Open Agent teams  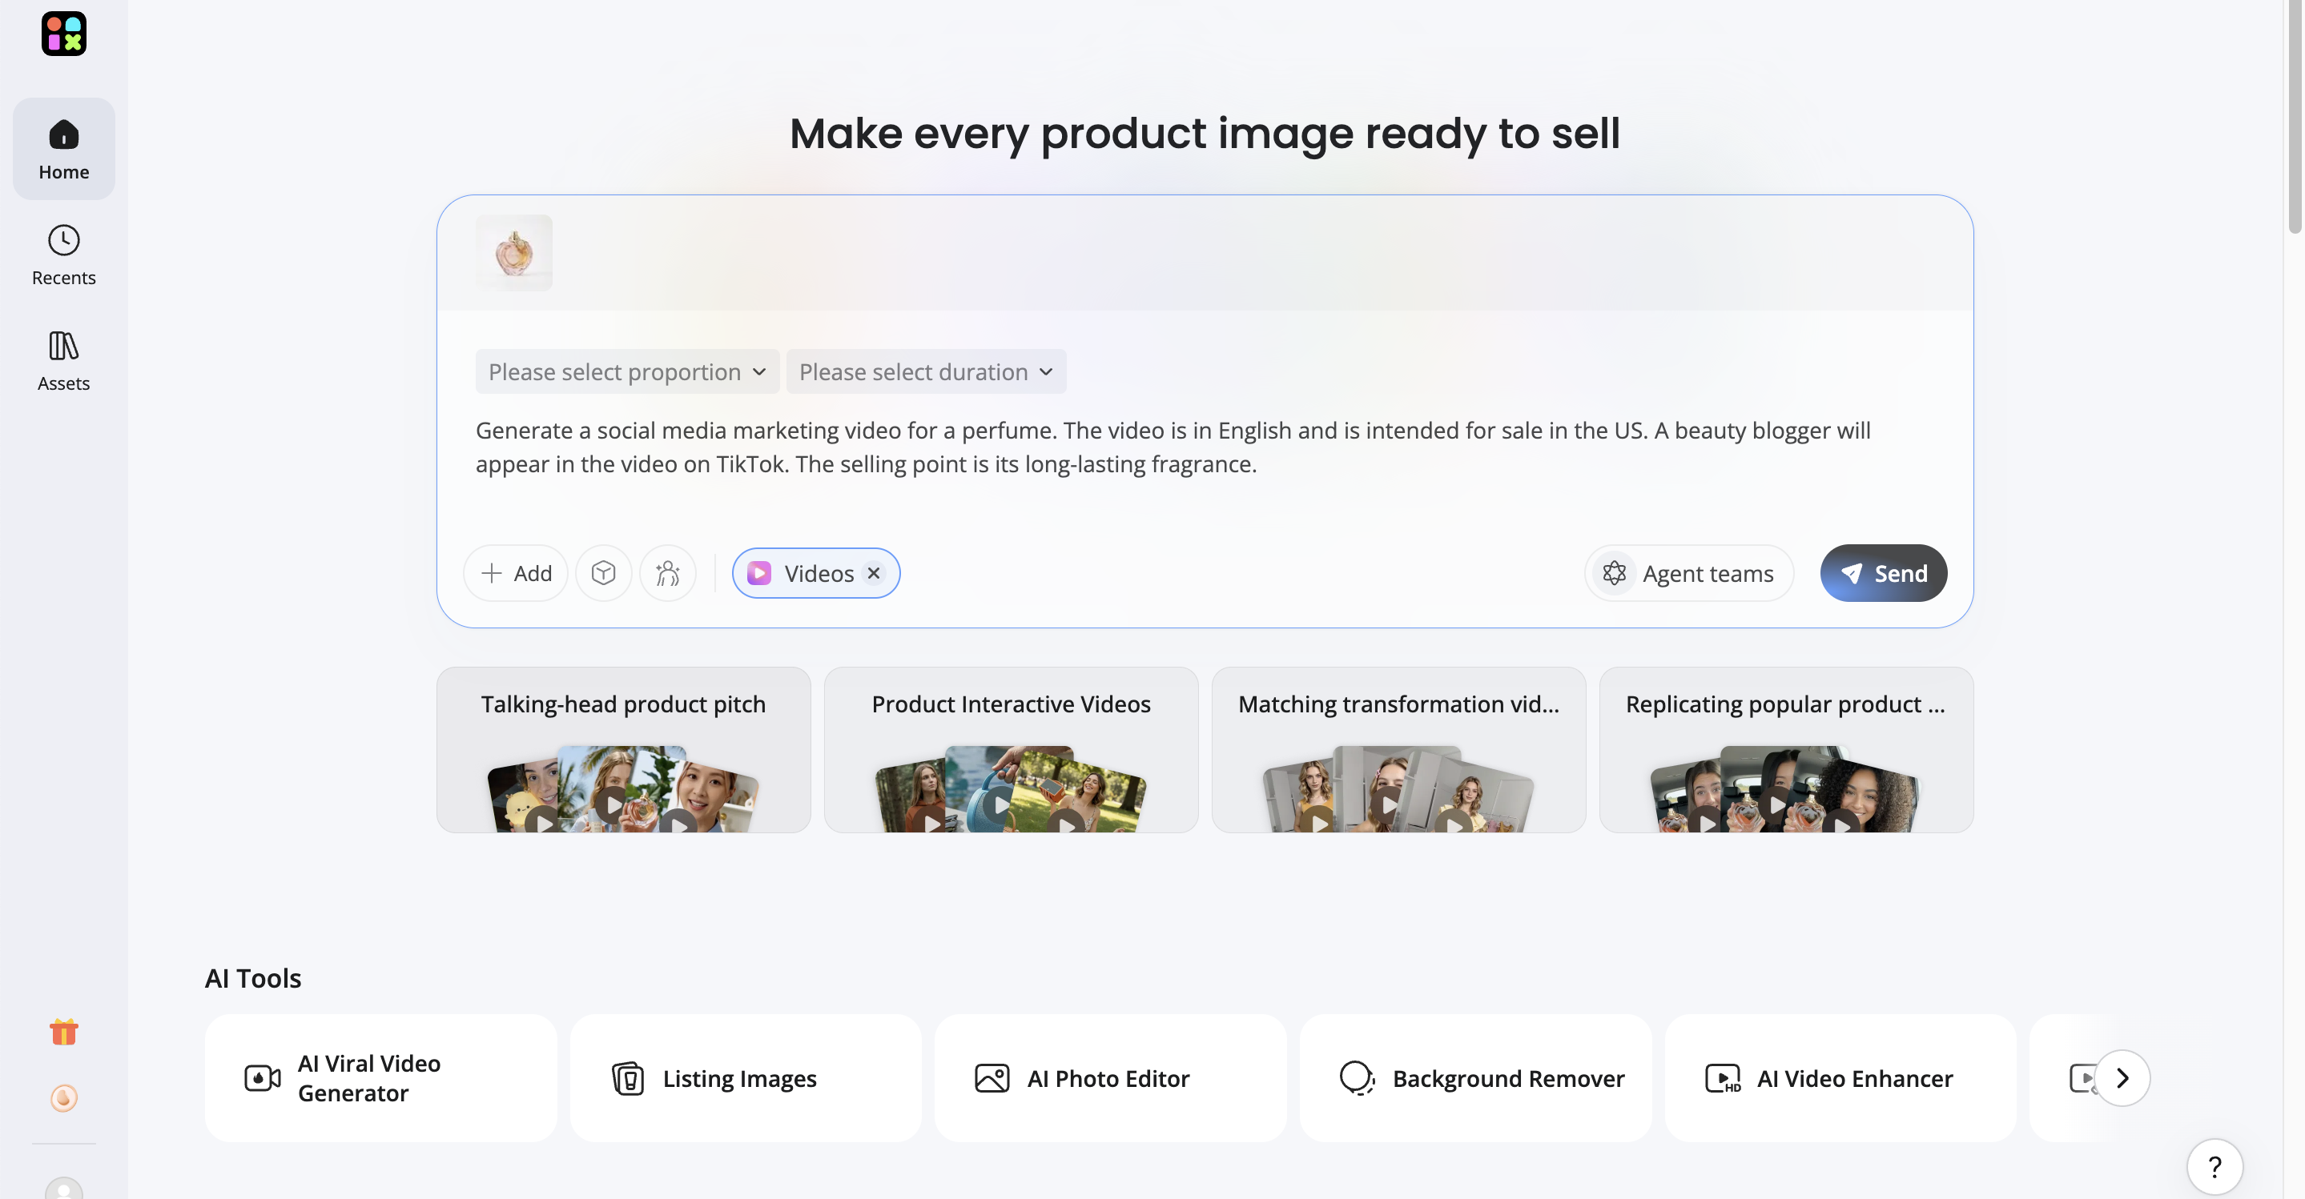click(1689, 573)
